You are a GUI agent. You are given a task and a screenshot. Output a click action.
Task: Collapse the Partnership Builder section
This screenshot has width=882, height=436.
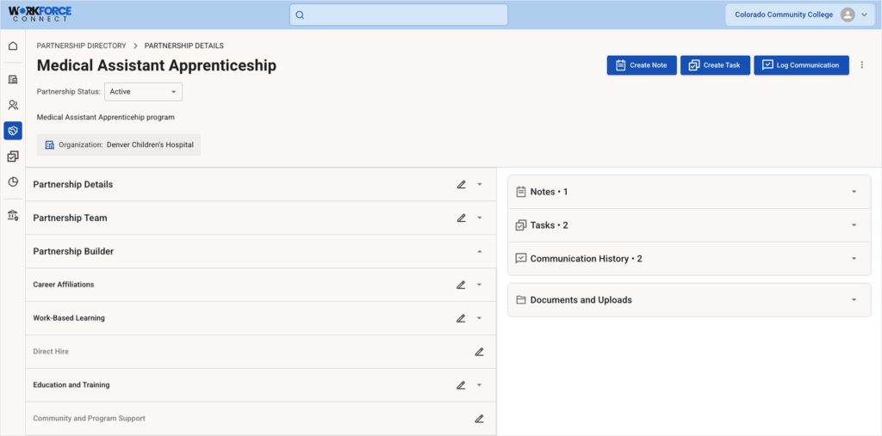pos(480,251)
